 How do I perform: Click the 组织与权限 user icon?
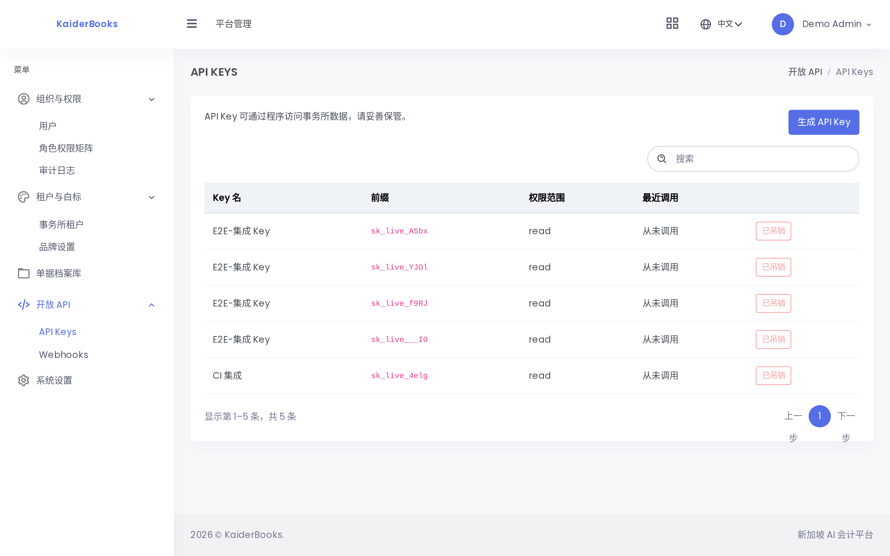coord(24,99)
